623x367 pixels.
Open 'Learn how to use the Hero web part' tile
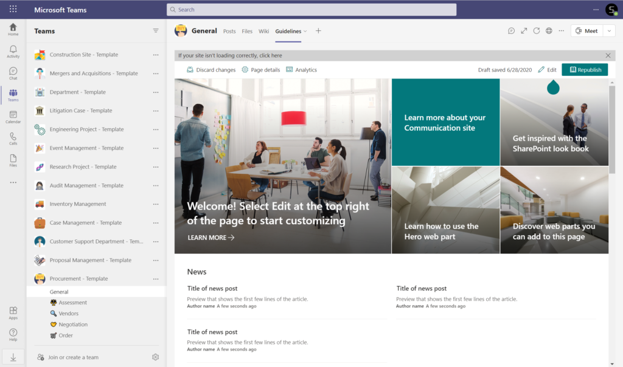(x=445, y=210)
